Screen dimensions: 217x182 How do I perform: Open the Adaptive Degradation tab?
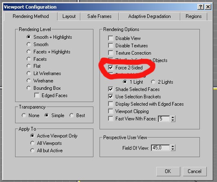149,16
